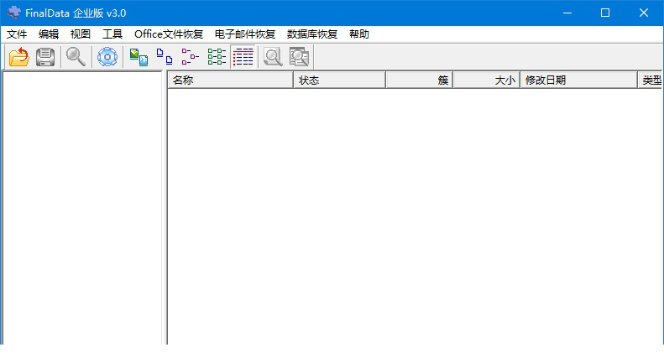The image size is (664, 358).
Task: Click the Save floppy disk toolbar icon
Action: (44, 57)
